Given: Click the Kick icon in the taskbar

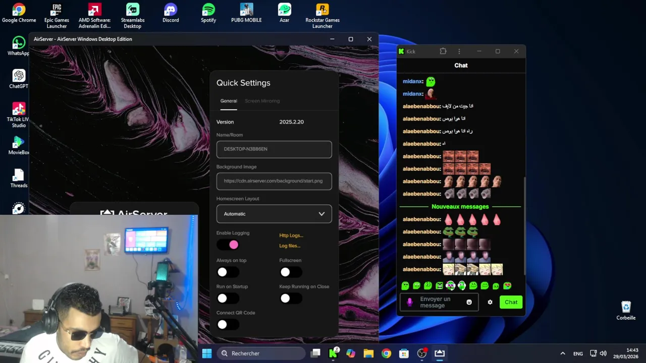Looking at the screenshot, I should [x=333, y=353].
